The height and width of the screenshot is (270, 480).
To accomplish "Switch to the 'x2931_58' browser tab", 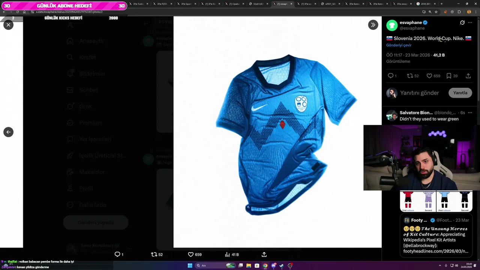I will pos(330,4).
